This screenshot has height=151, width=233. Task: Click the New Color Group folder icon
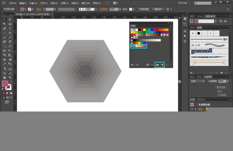point(157,65)
